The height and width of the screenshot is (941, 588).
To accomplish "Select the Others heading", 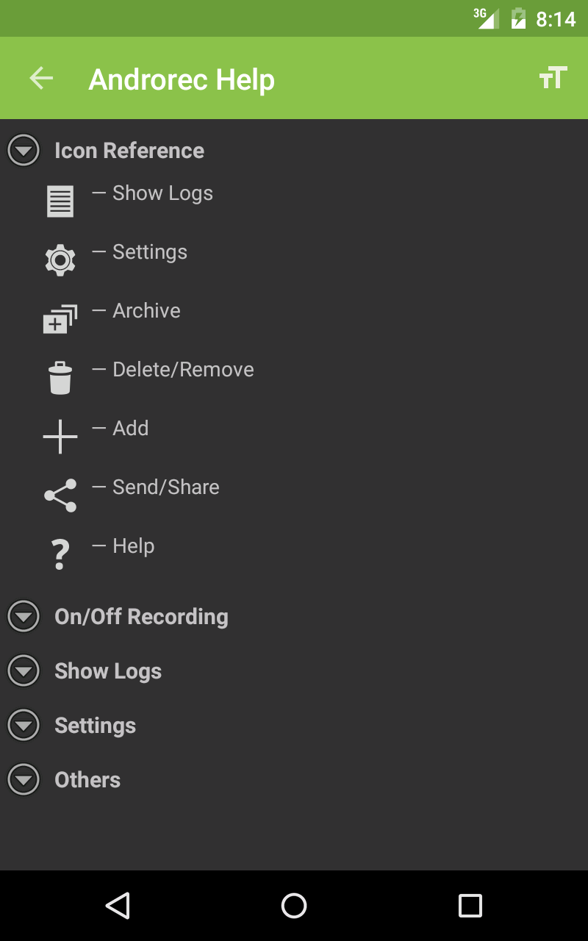I will (87, 780).
